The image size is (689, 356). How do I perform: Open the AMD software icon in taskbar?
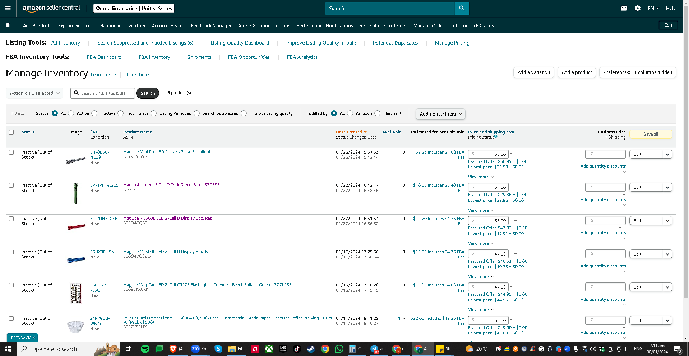tap(255, 348)
